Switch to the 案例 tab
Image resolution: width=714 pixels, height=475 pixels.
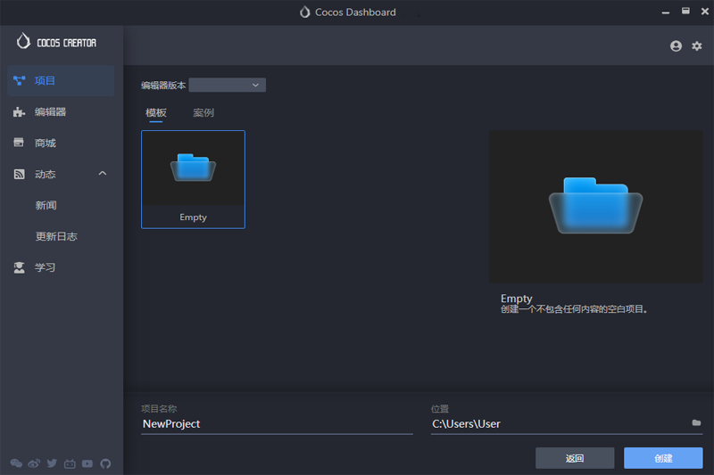click(x=203, y=113)
